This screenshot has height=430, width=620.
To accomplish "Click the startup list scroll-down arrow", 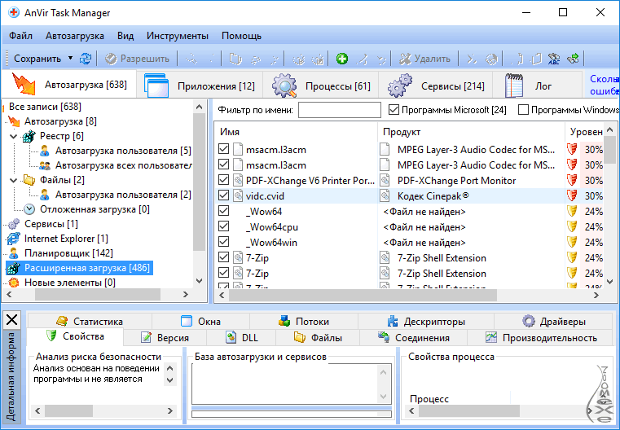I will point(609,282).
